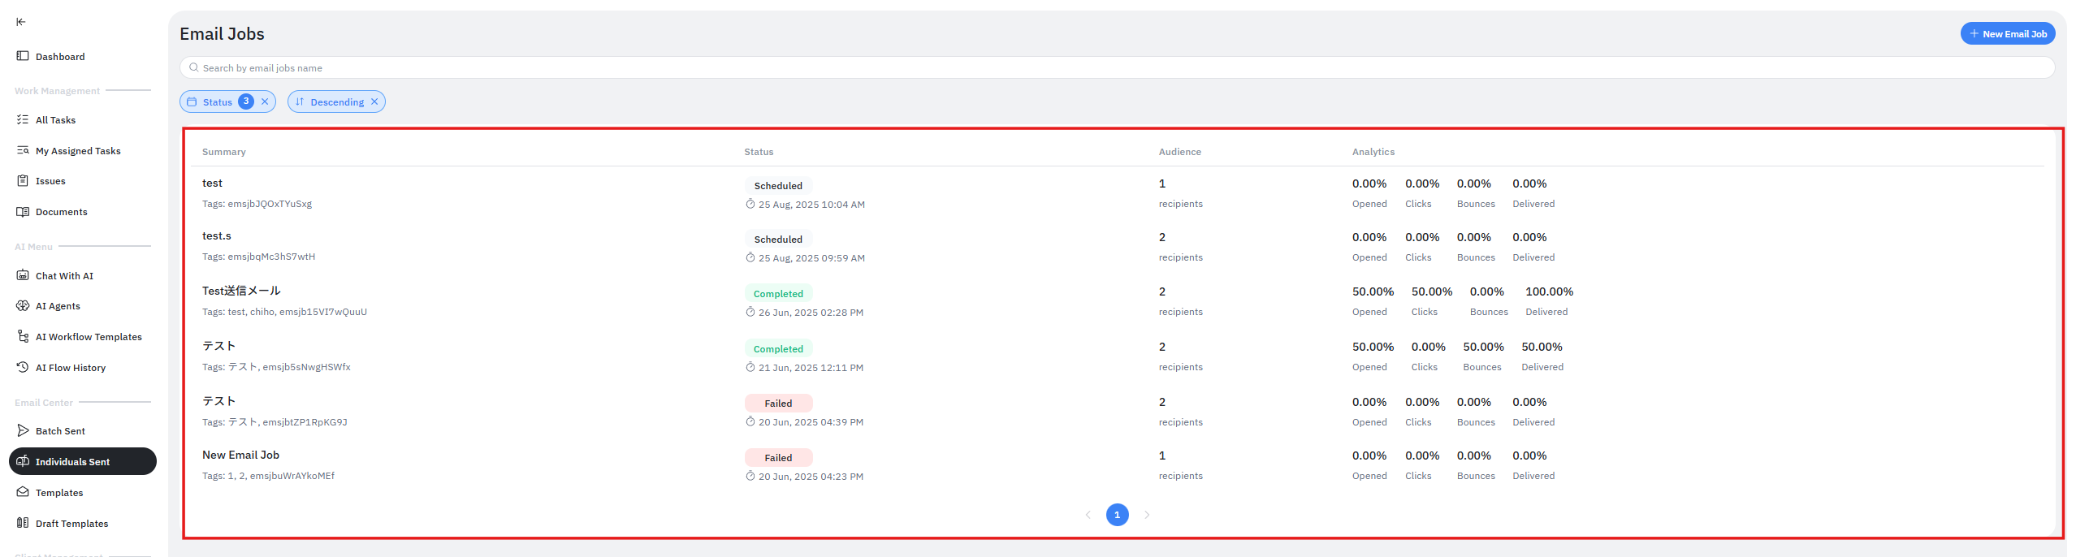Click the Chat With AI icon
Screen dimensions: 2076x557
coord(23,275)
